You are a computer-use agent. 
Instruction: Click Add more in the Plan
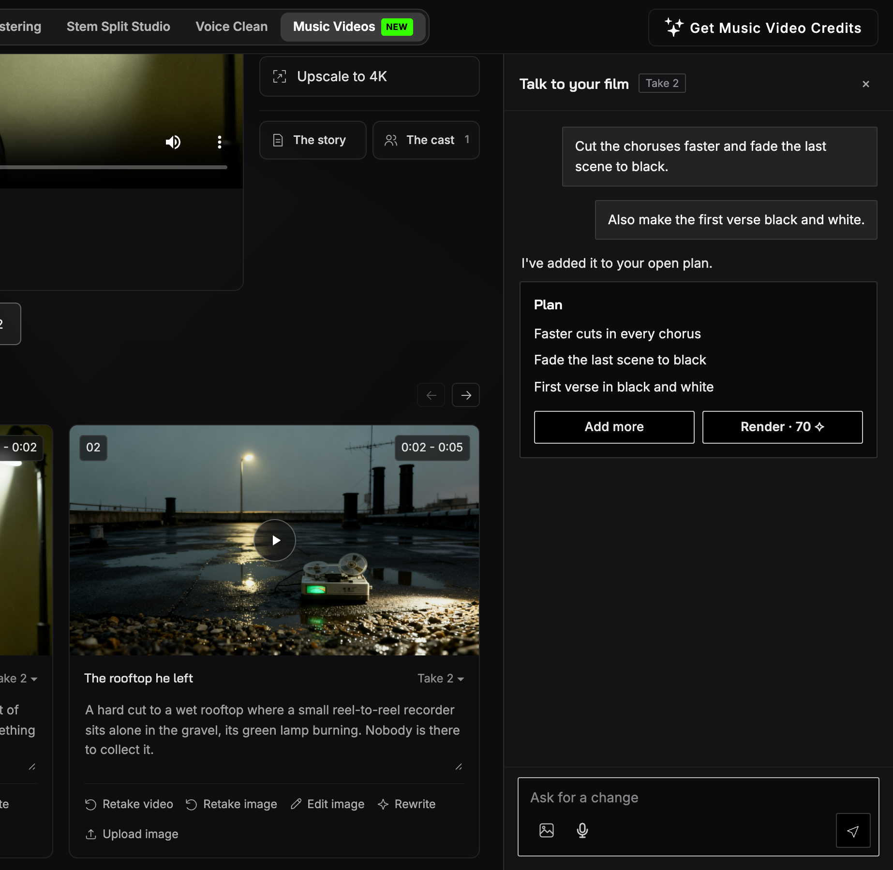coord(614,427)
